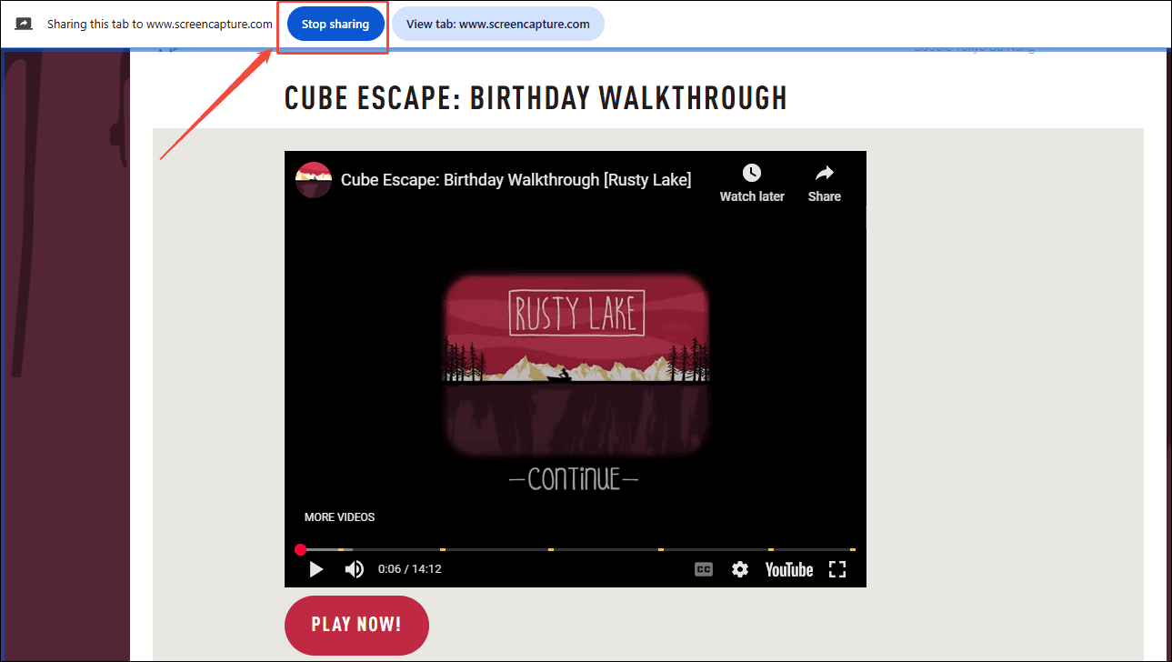Click the last yellow timeline marker
The image size is (1172, 662).
(x=853, y=549)
